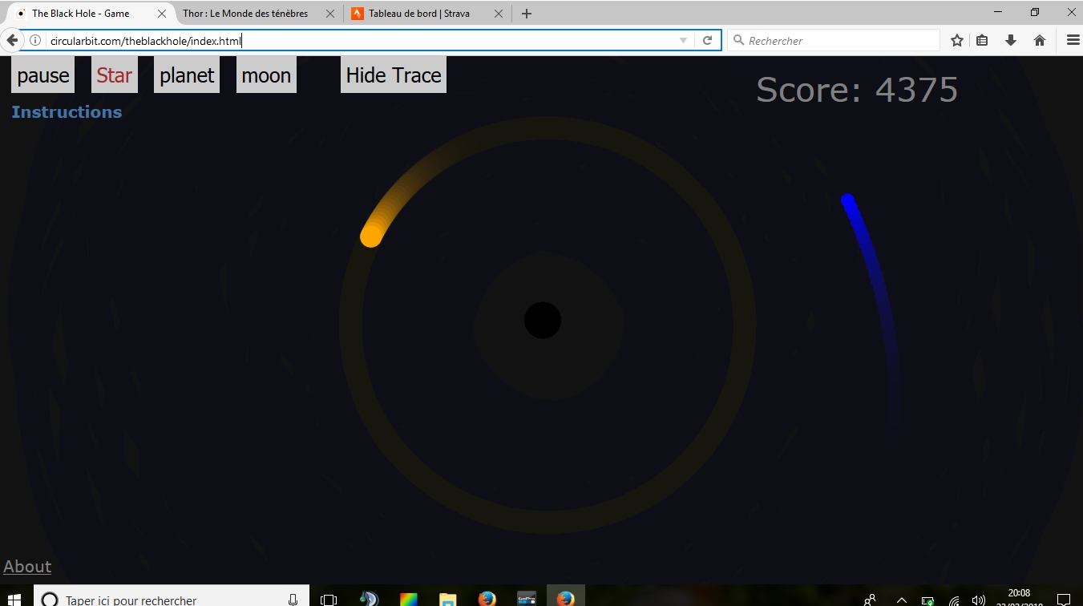Screen dimensions: 1083x606
Task: Select the planet body type
Action: [187, 75]
